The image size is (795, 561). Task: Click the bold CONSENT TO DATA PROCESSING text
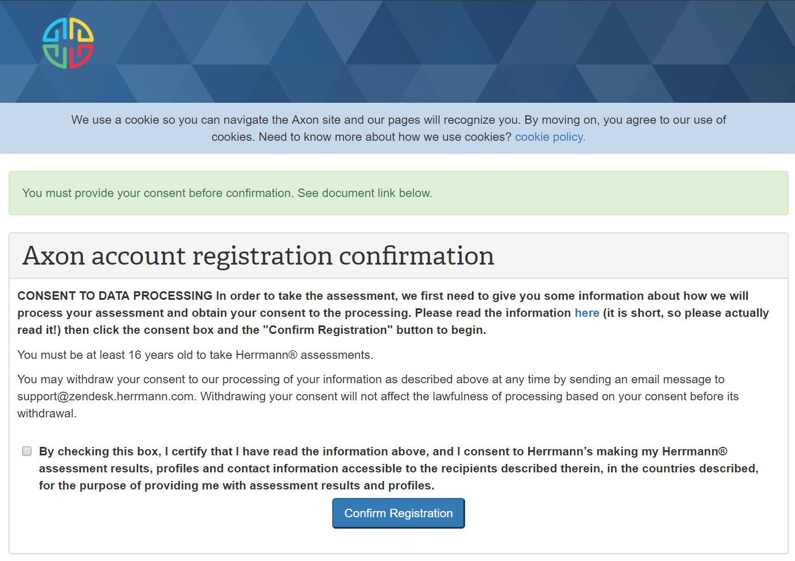(x=115, y=296)
